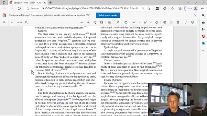Click the 'Seizures:' heading text
The width and height of the screenshot is (207, 116).
pyautogui.click(x=42, y=31)
